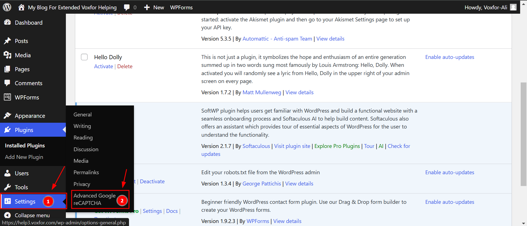Open the user avatar in admin bar
Screen dimensions: 527x226
point(513,7)
